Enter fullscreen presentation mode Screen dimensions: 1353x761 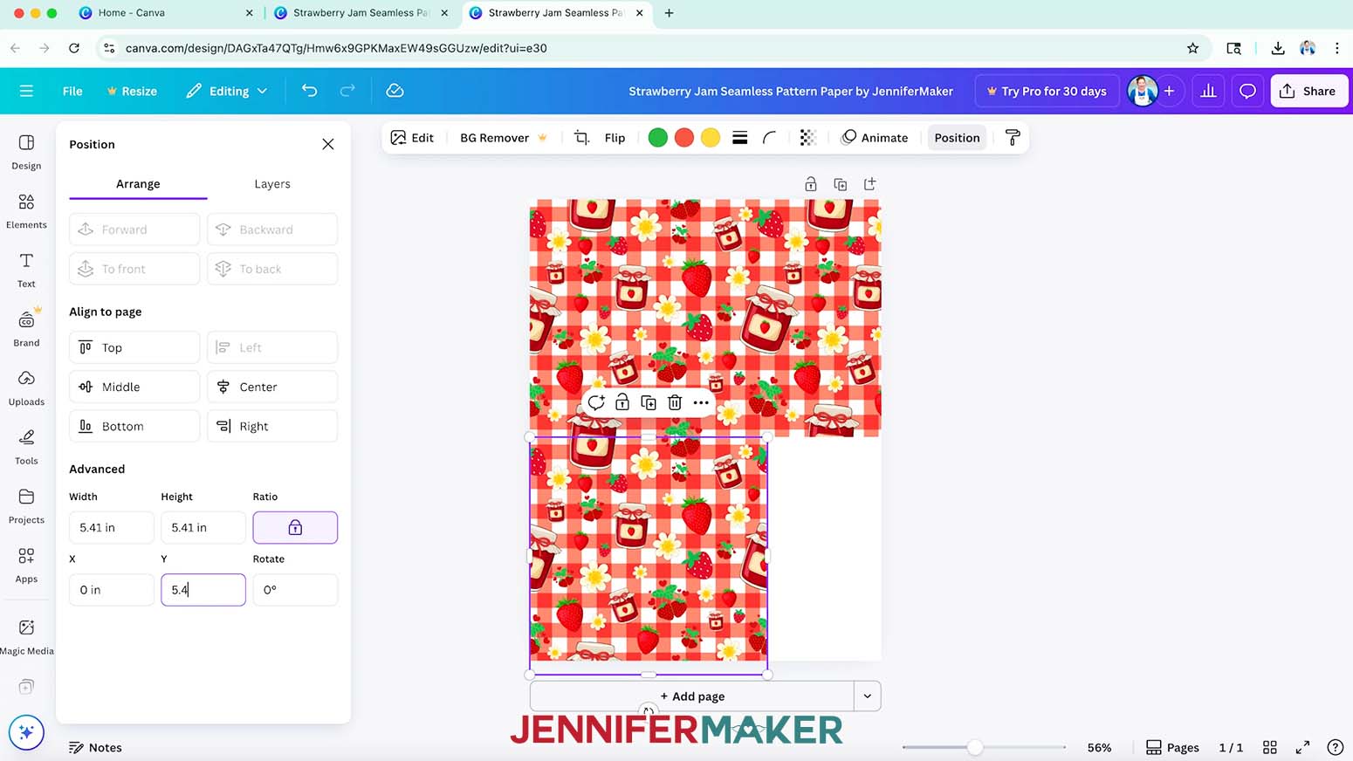tap(1302, 747)
